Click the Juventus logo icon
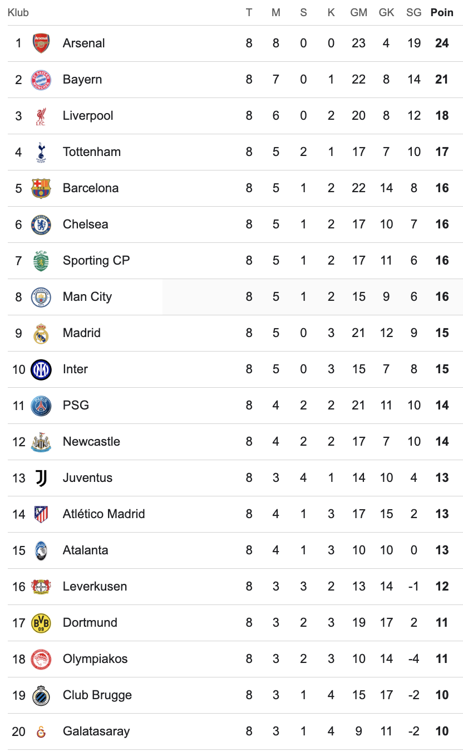 41,478
